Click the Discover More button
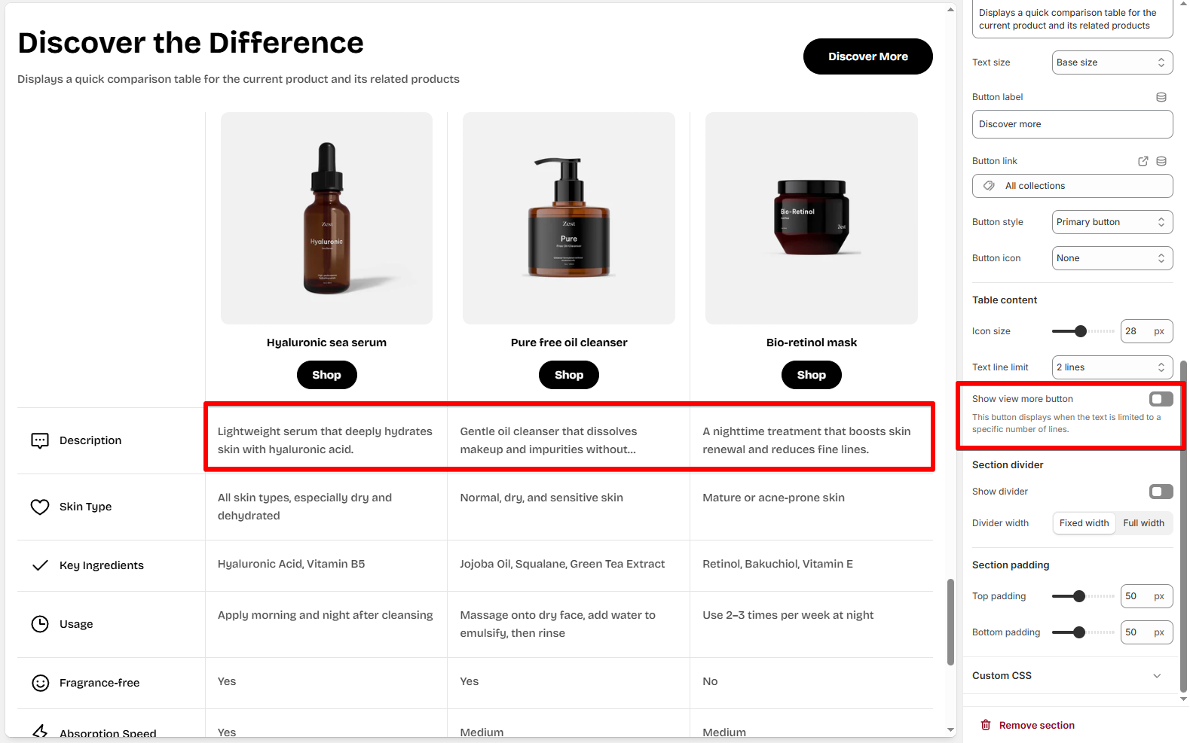This screenshot has width=1190, height=743. tap(868, 56)
